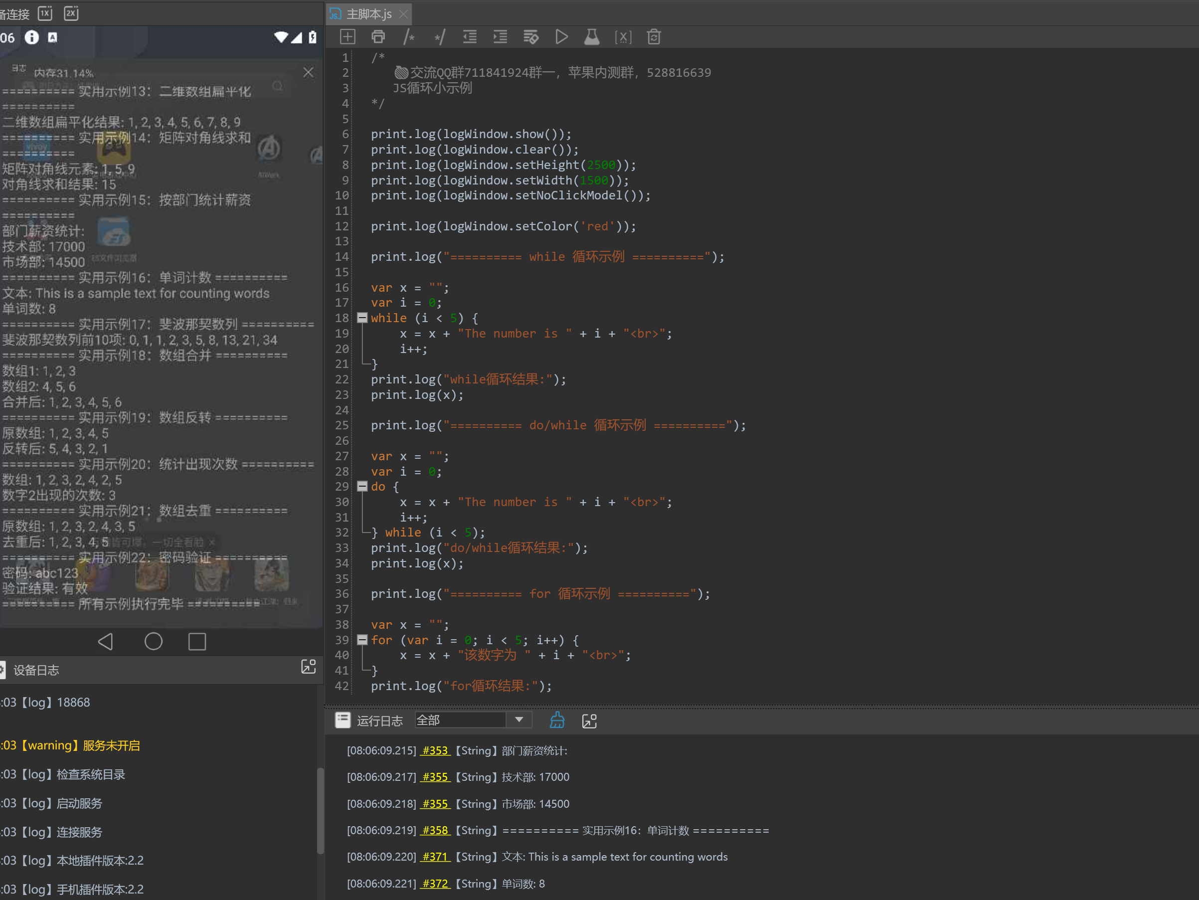The height and width of the screenshot is (900, 1199).
Task: Collapse the do block at line 29
Action: (362, 486)
